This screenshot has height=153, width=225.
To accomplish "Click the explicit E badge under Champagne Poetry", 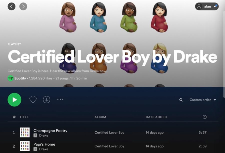I will click(35, 135).
